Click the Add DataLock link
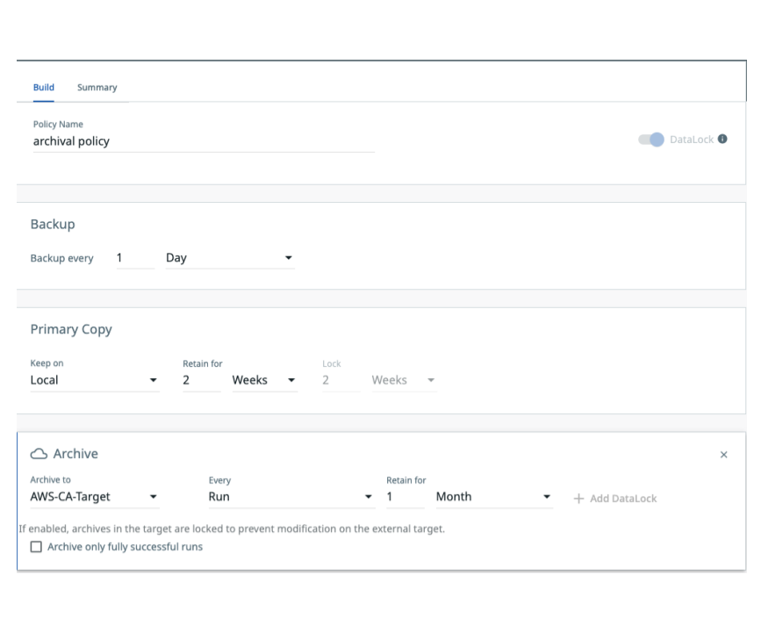 622,499
